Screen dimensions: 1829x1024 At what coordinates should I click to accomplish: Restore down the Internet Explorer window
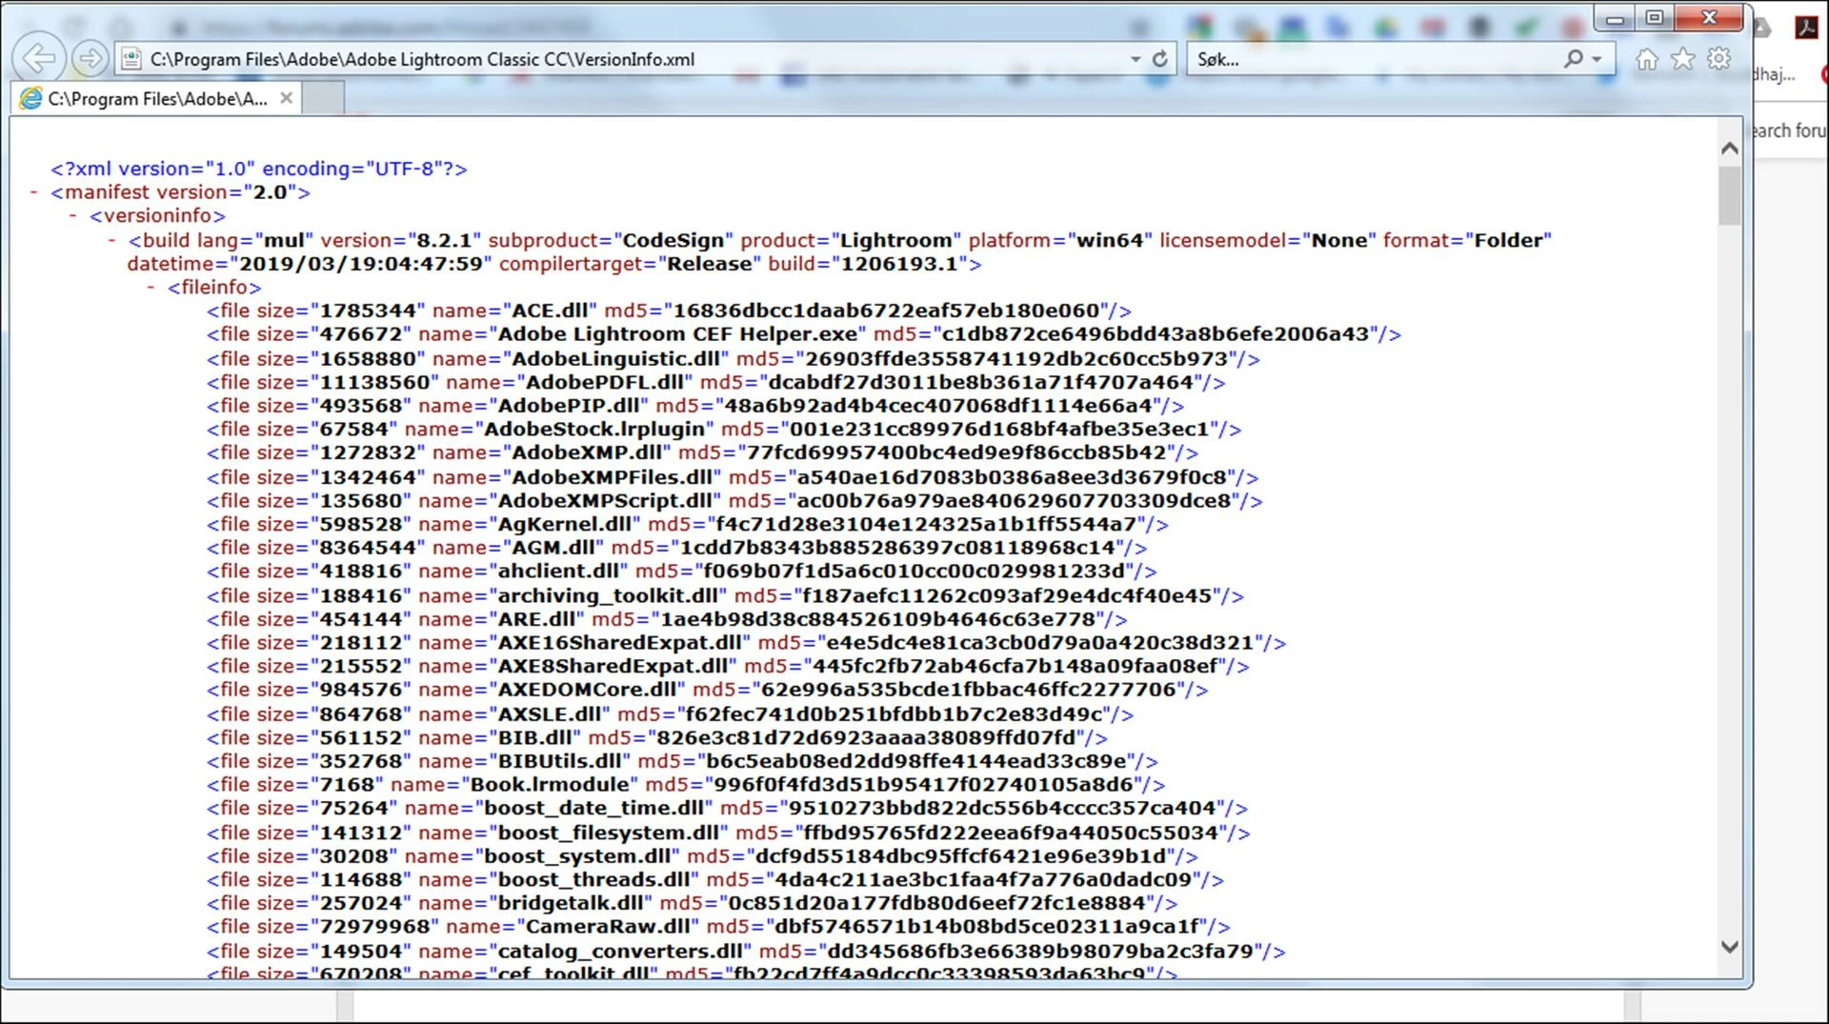point(1655,18)
